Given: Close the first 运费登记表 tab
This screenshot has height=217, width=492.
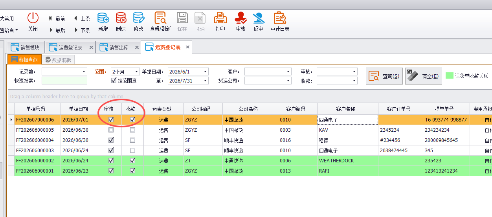Looking at the screenshot, I should pos(91,48).
